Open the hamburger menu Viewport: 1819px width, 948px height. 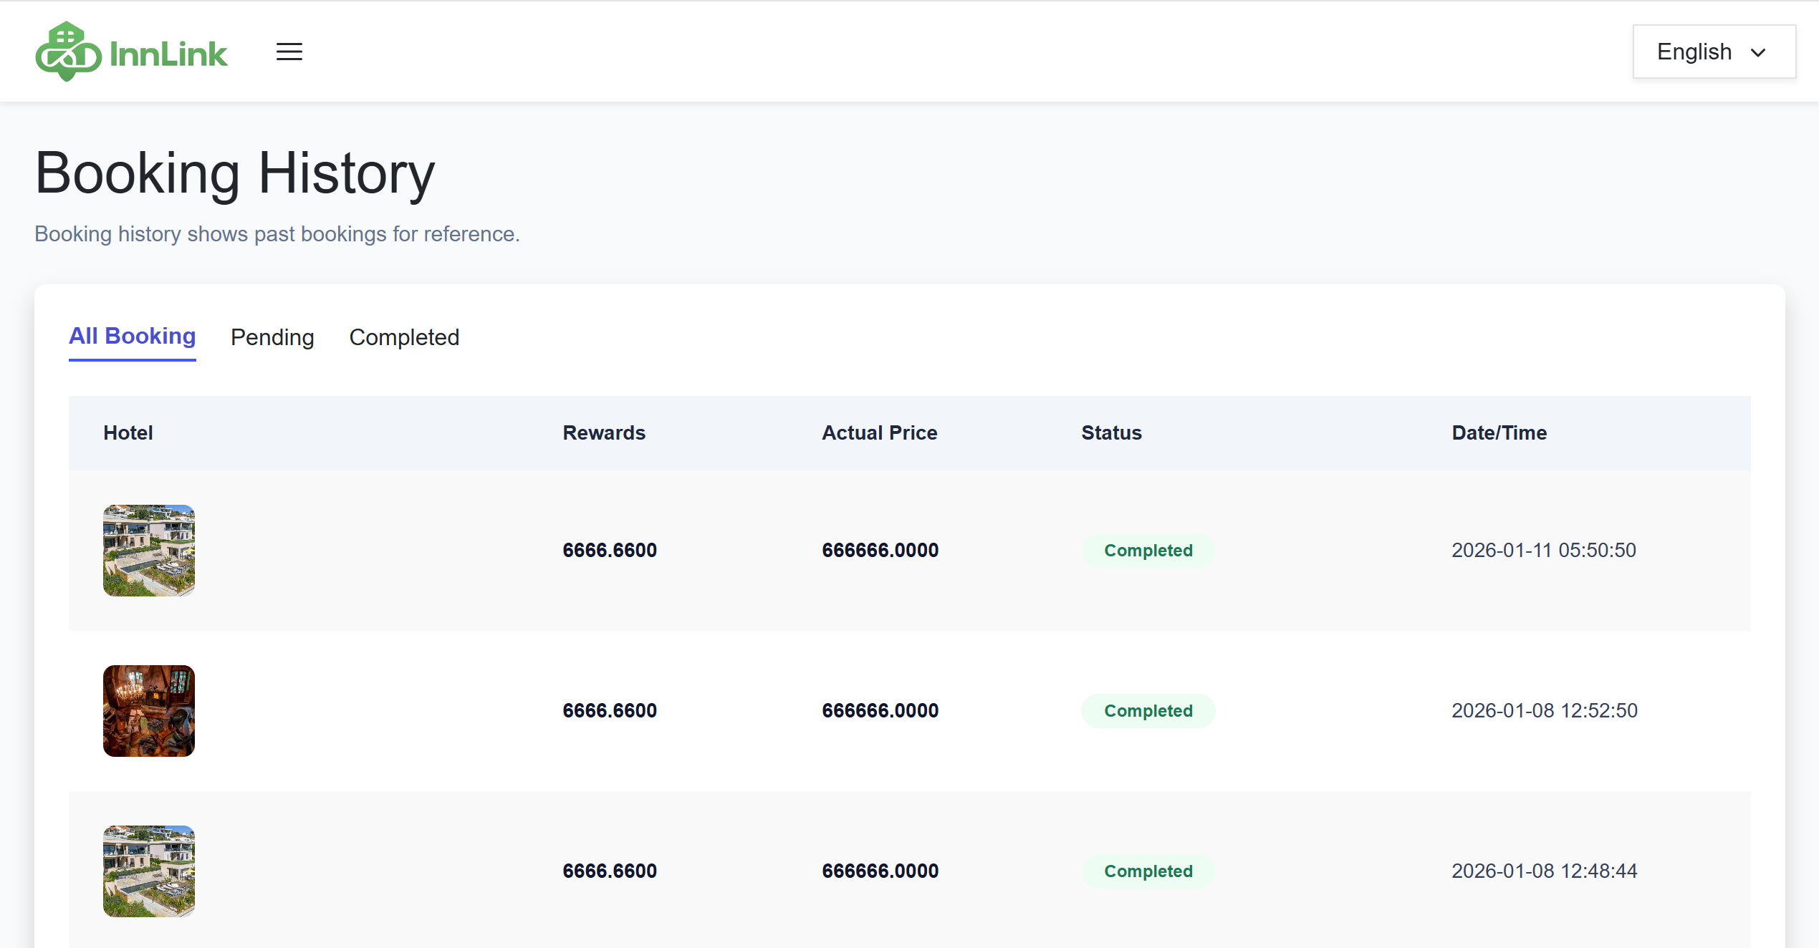coord(289,52)
